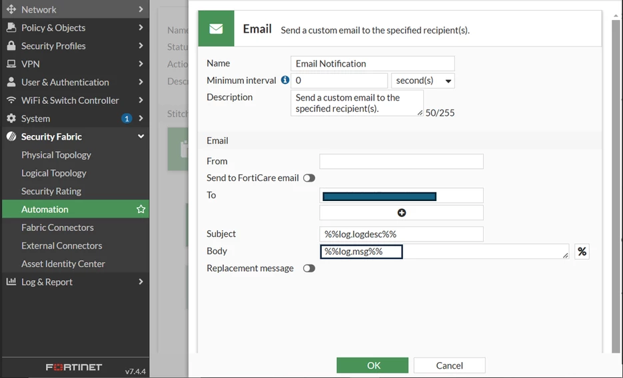
Task: Insert variable using the percent button
Action: pos(582,252)
